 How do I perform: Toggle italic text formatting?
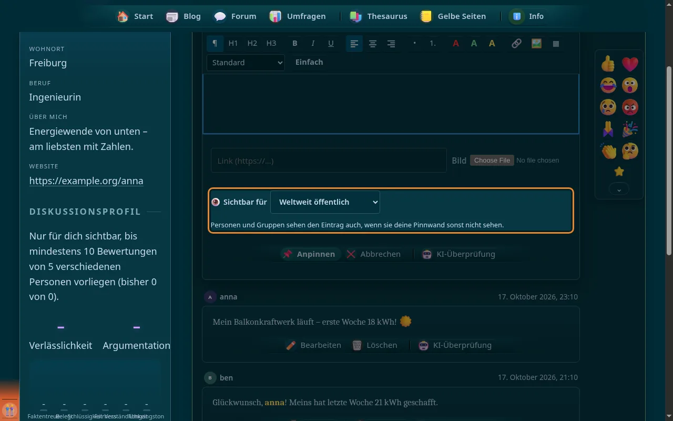click(x=313, y=44)
